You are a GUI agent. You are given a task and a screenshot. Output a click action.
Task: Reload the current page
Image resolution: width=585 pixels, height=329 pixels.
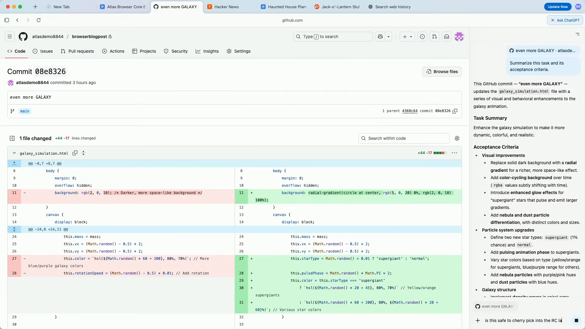39,20
